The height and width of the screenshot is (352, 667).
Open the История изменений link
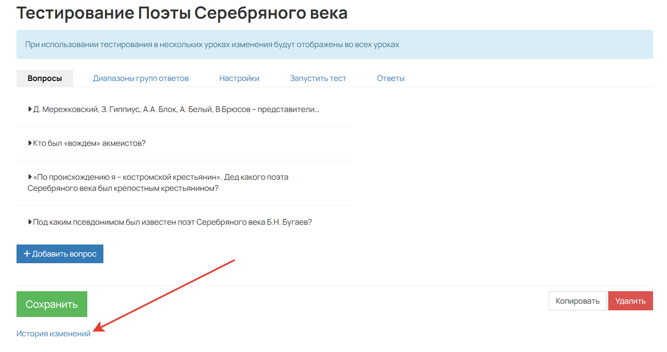click(x=53, y=334)
